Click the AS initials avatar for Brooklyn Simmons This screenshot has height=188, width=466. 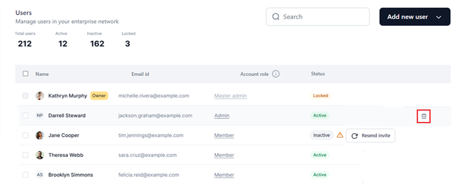click(40, 175)
